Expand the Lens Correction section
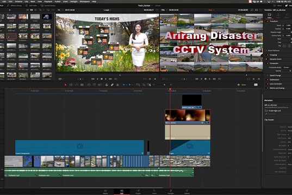Viewport: 292px width, 195px height. pos(276,84)
